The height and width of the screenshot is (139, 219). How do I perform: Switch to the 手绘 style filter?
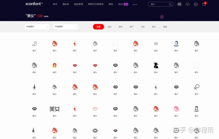(x=143, y=27)
